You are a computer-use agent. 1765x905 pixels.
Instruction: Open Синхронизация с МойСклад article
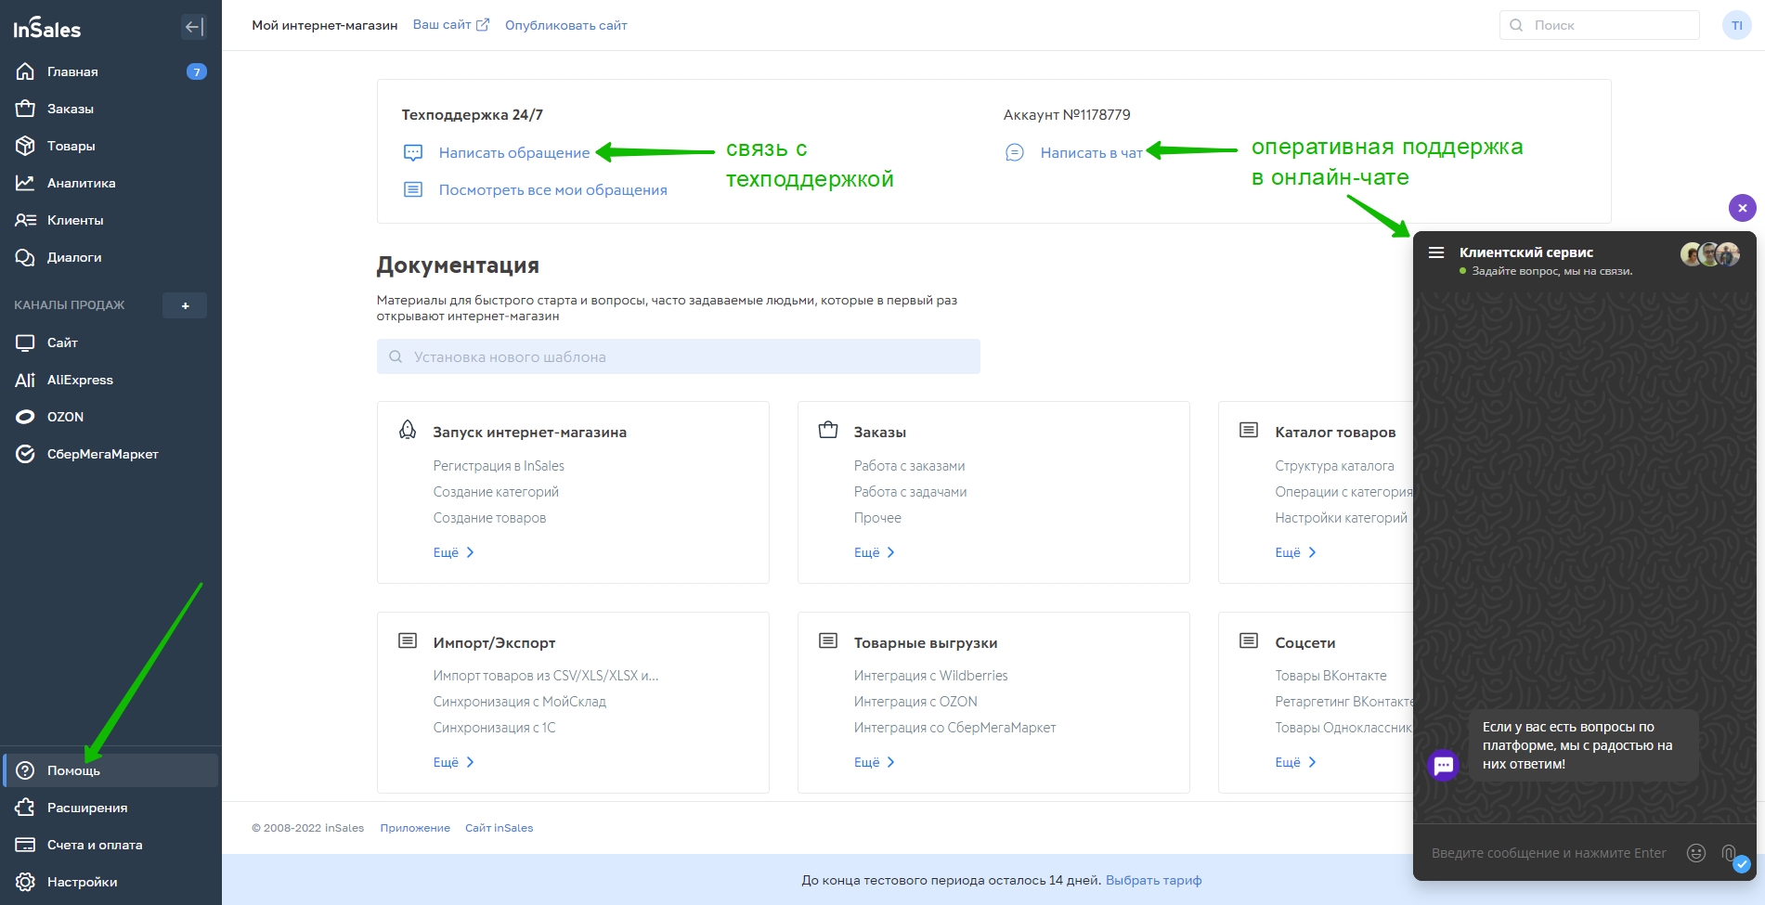[519, 702]
